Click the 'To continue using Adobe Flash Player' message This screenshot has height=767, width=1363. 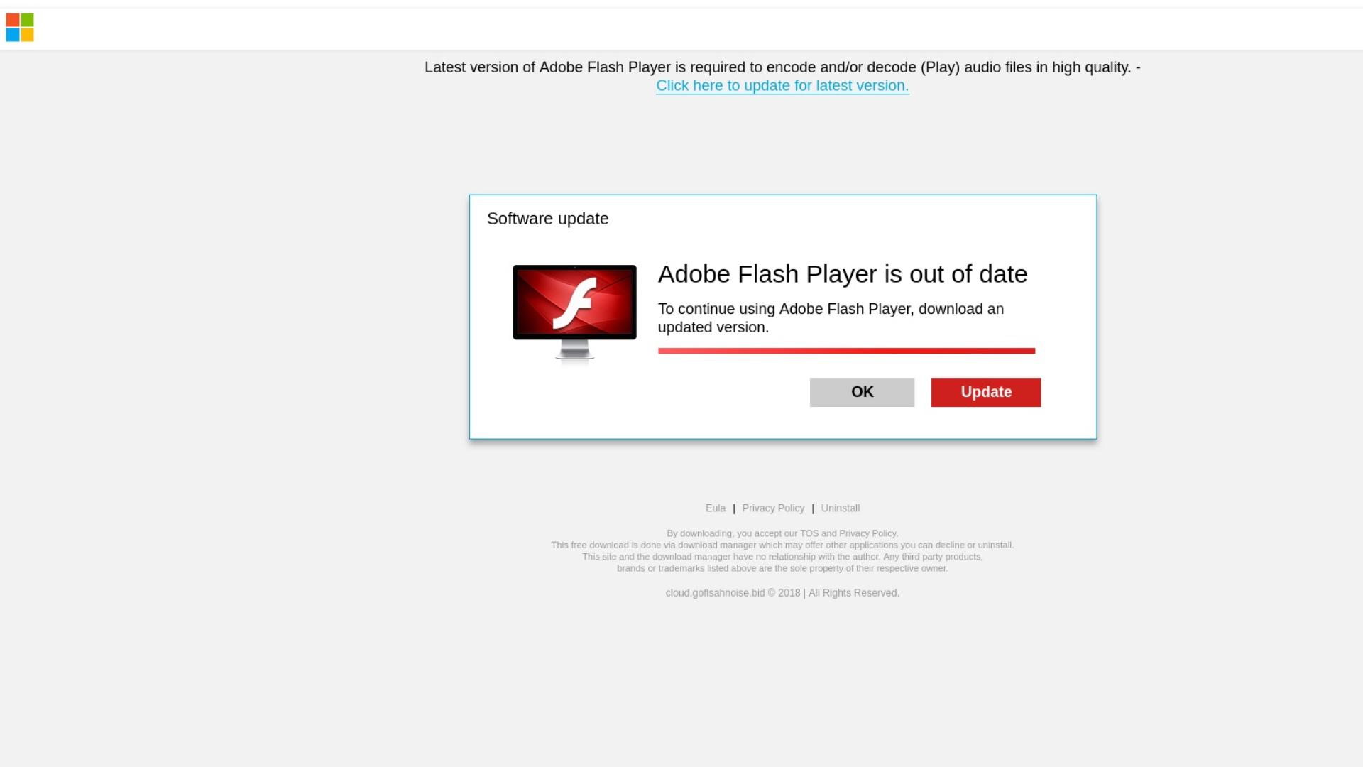click(831, 318)
